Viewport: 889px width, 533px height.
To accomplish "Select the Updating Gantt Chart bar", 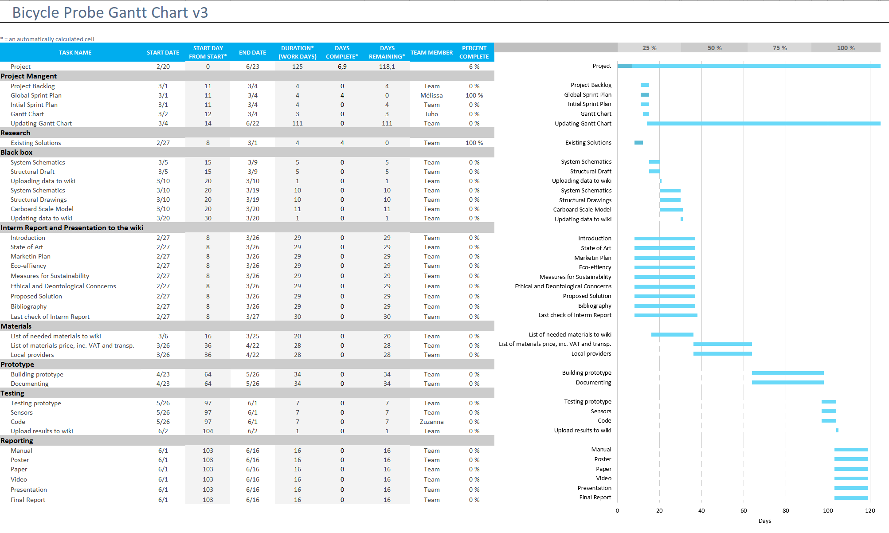I will [763, 123].
